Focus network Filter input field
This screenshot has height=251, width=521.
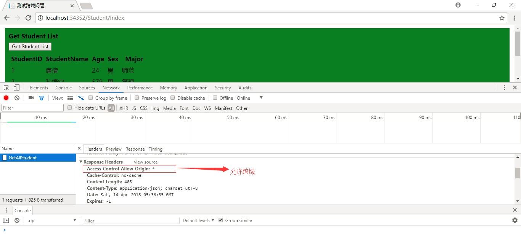coord(32,108)
